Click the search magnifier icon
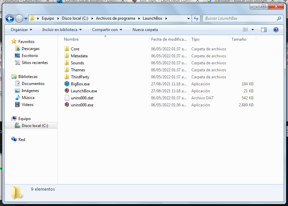 click(x=279, y=18)
